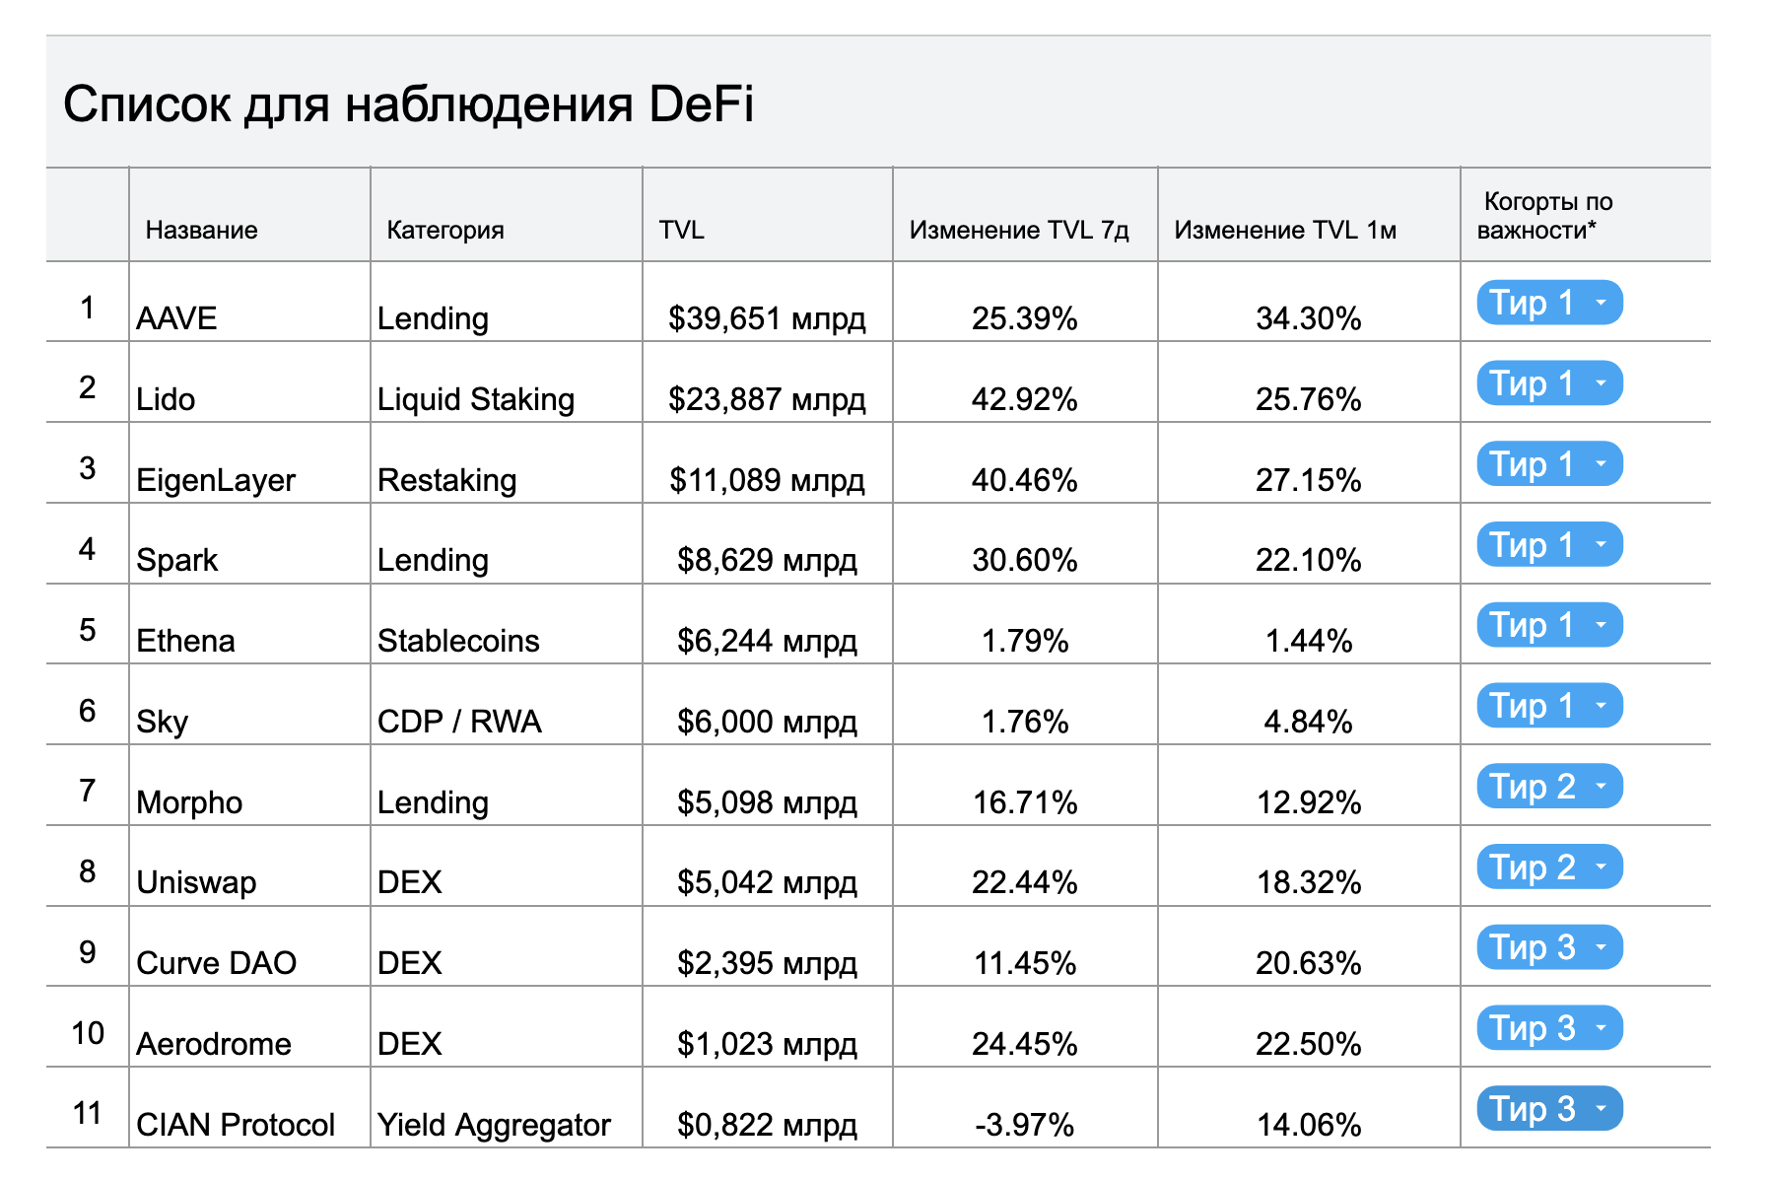
Task: Click the $11,089 млрд TVL cell
Action: (x=768, y=464)
